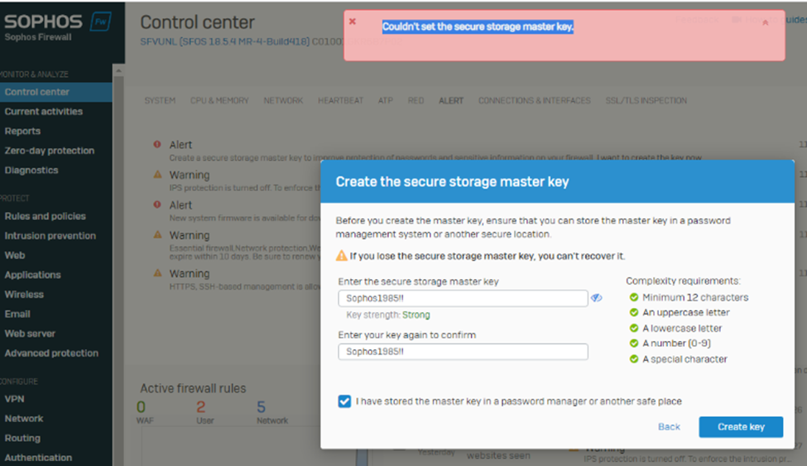Click the red alert icon for new firmware alert

tap(157, 204)
